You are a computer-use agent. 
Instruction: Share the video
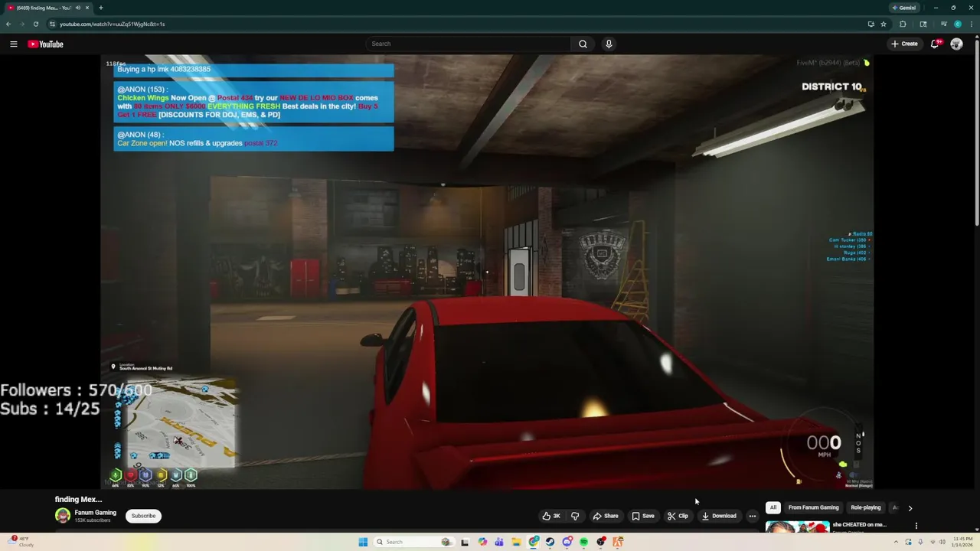[x=606, y=516]
